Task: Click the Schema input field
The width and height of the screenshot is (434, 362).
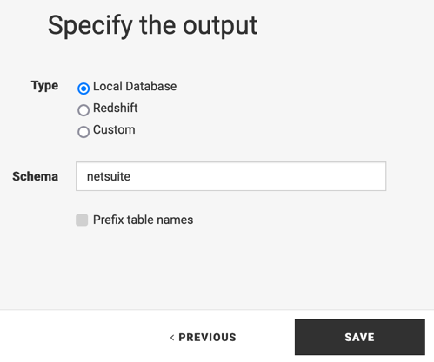Action: click(230, 176)
